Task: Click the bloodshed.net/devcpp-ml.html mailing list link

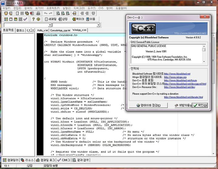Action: [x=185, y=84]
